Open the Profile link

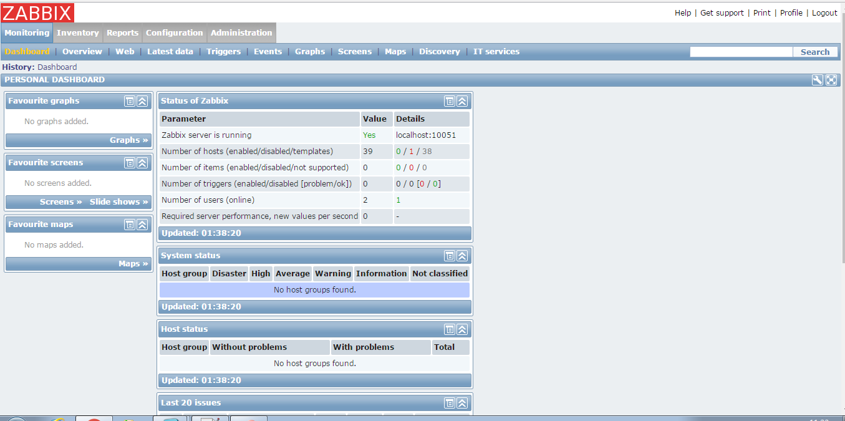[791, 12]
